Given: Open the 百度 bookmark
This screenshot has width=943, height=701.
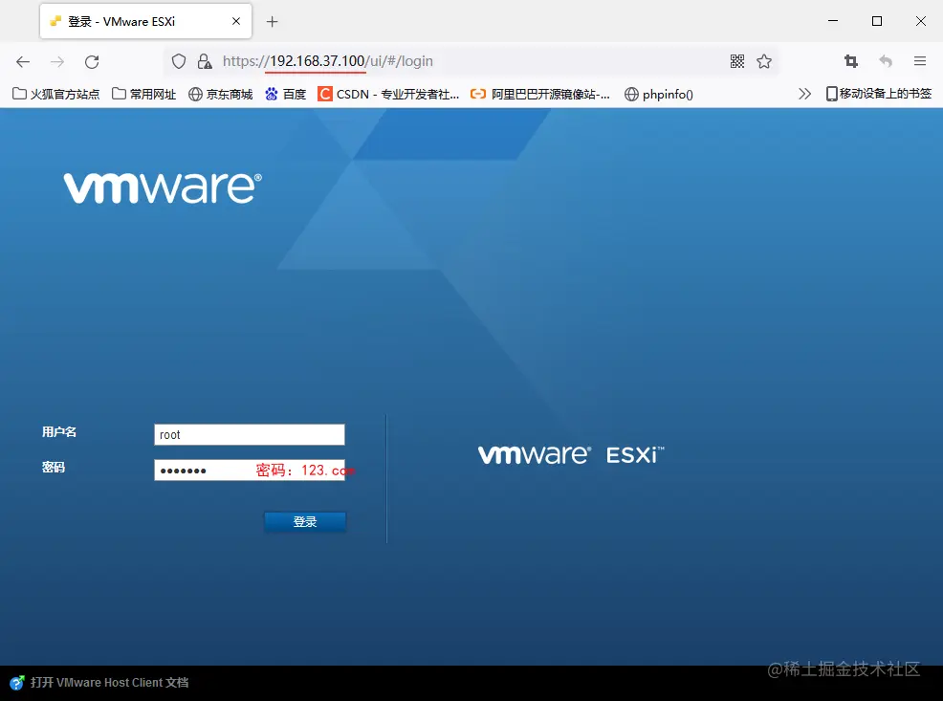Looking at the screenshot, I should point(286,94).
